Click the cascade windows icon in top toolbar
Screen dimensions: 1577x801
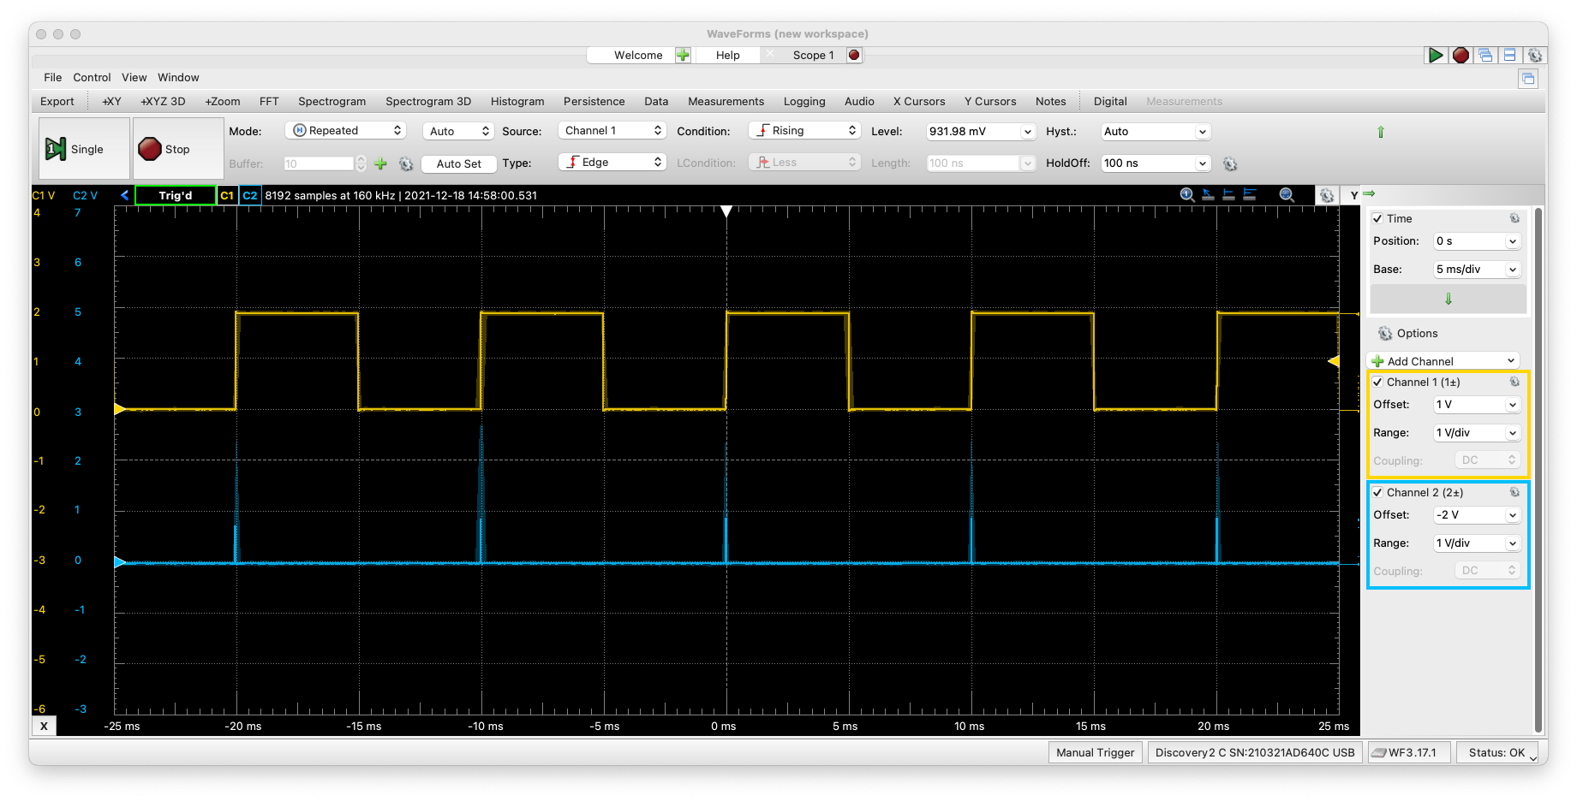click(1485, 55)
